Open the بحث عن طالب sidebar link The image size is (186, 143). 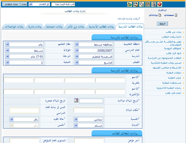point(173,32)
